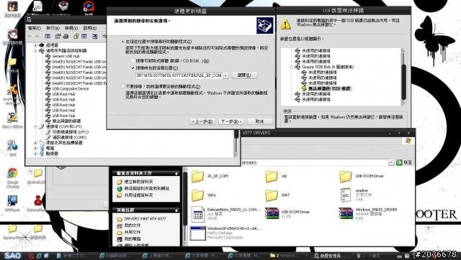Select the readme text file icon

click(x=346, y=195)
